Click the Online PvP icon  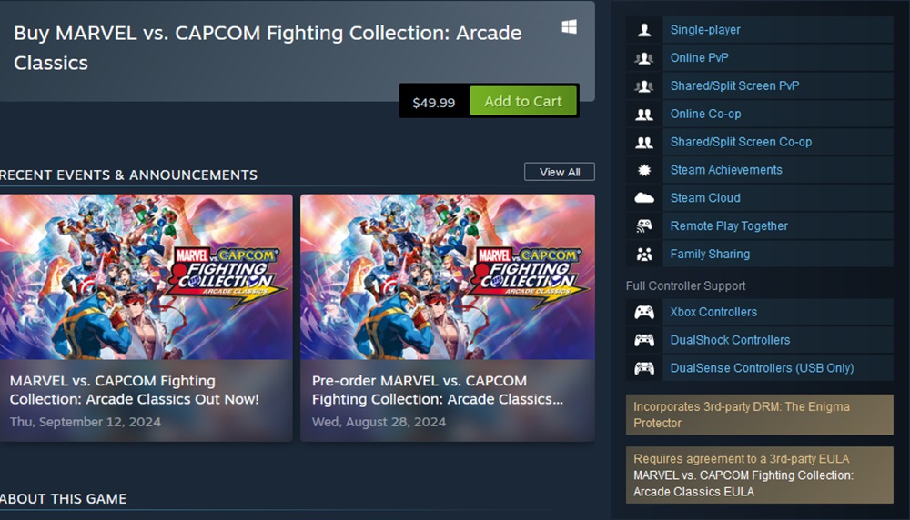(x=644, y=58)
